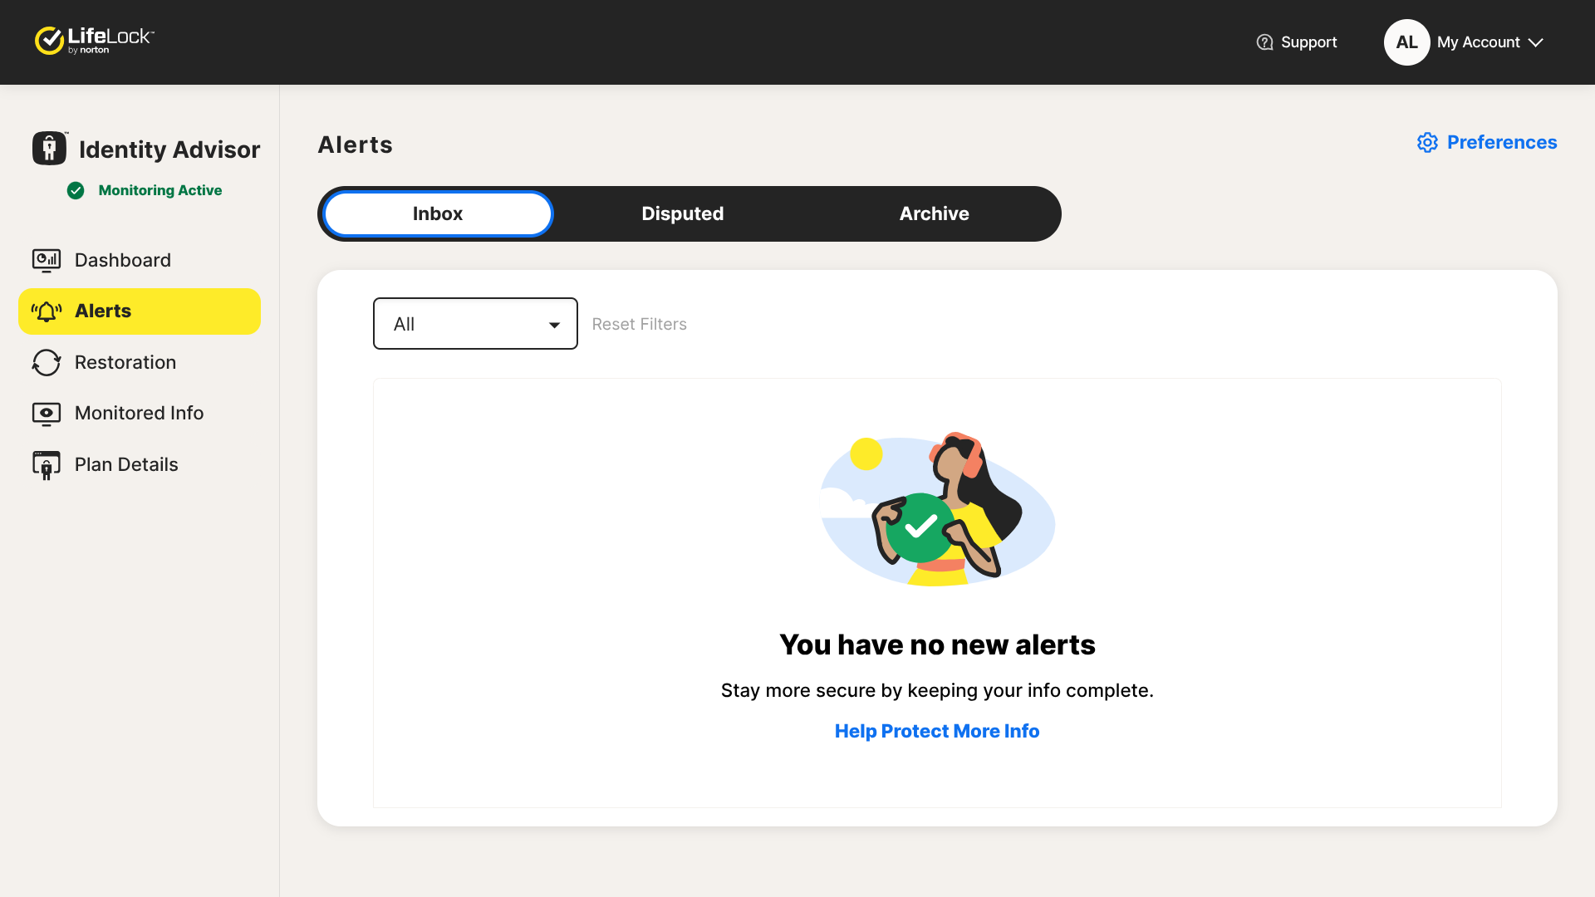1595x897 pixels.
Task: Click the Monitored Info eye icon
Action: pos(47,414)
